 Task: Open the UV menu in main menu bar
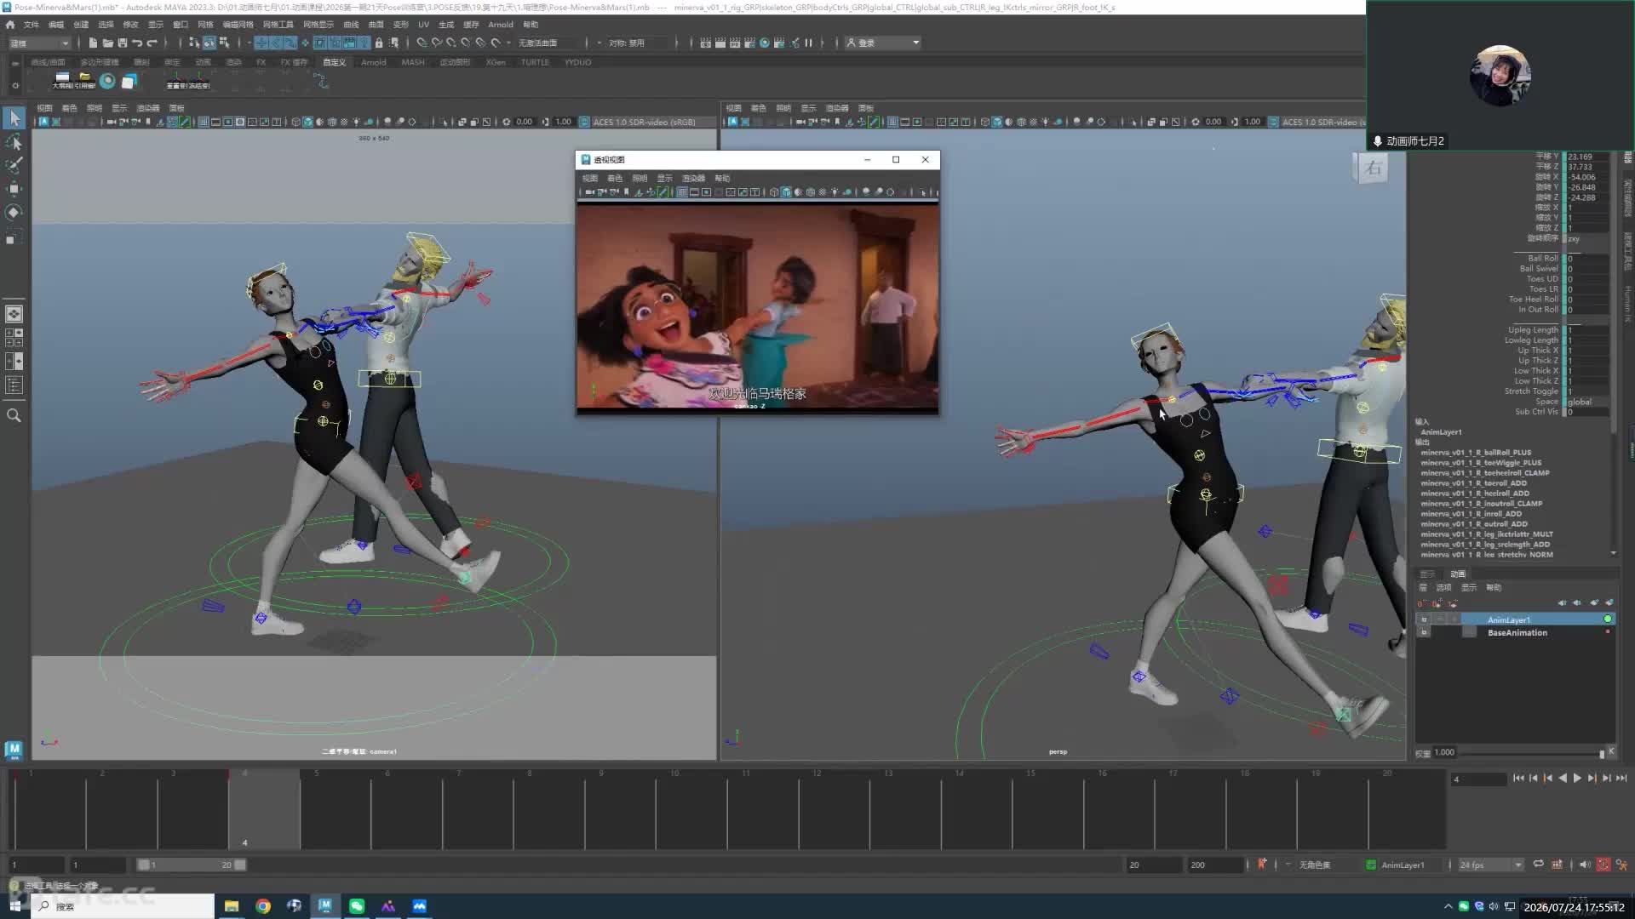click(x=423, y=25)
